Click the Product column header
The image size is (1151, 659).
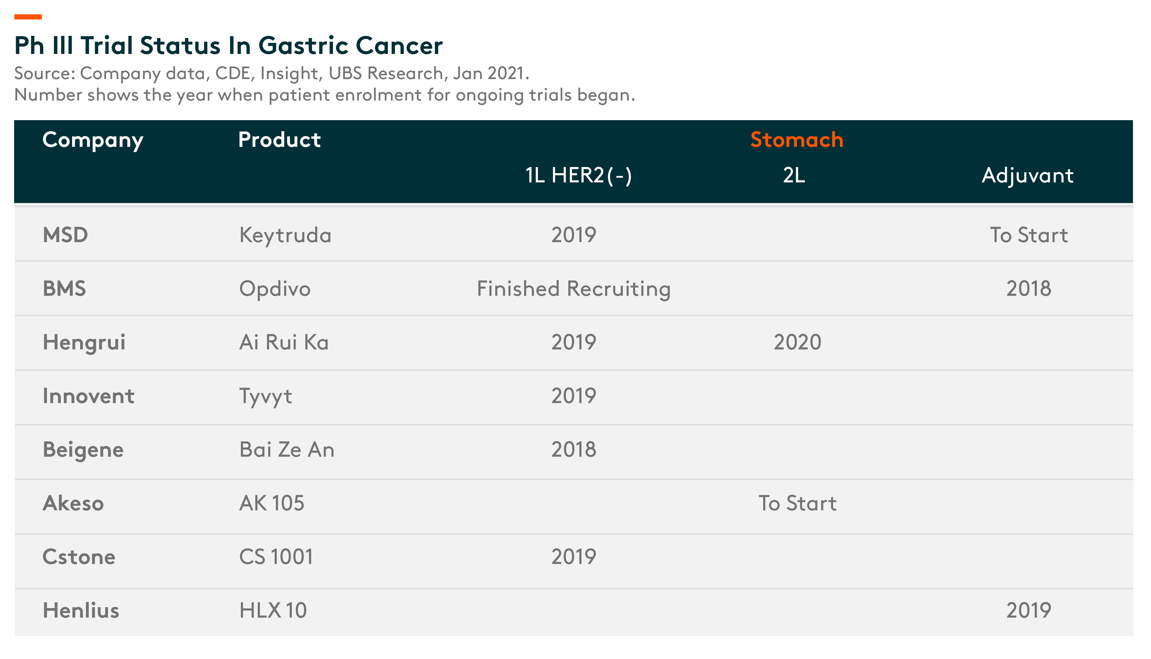[280, 139]
